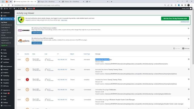Switch to the Plugins browser tab
This screenshot has height=109, width=194.
pyautogui.click(x=49, y=2)
